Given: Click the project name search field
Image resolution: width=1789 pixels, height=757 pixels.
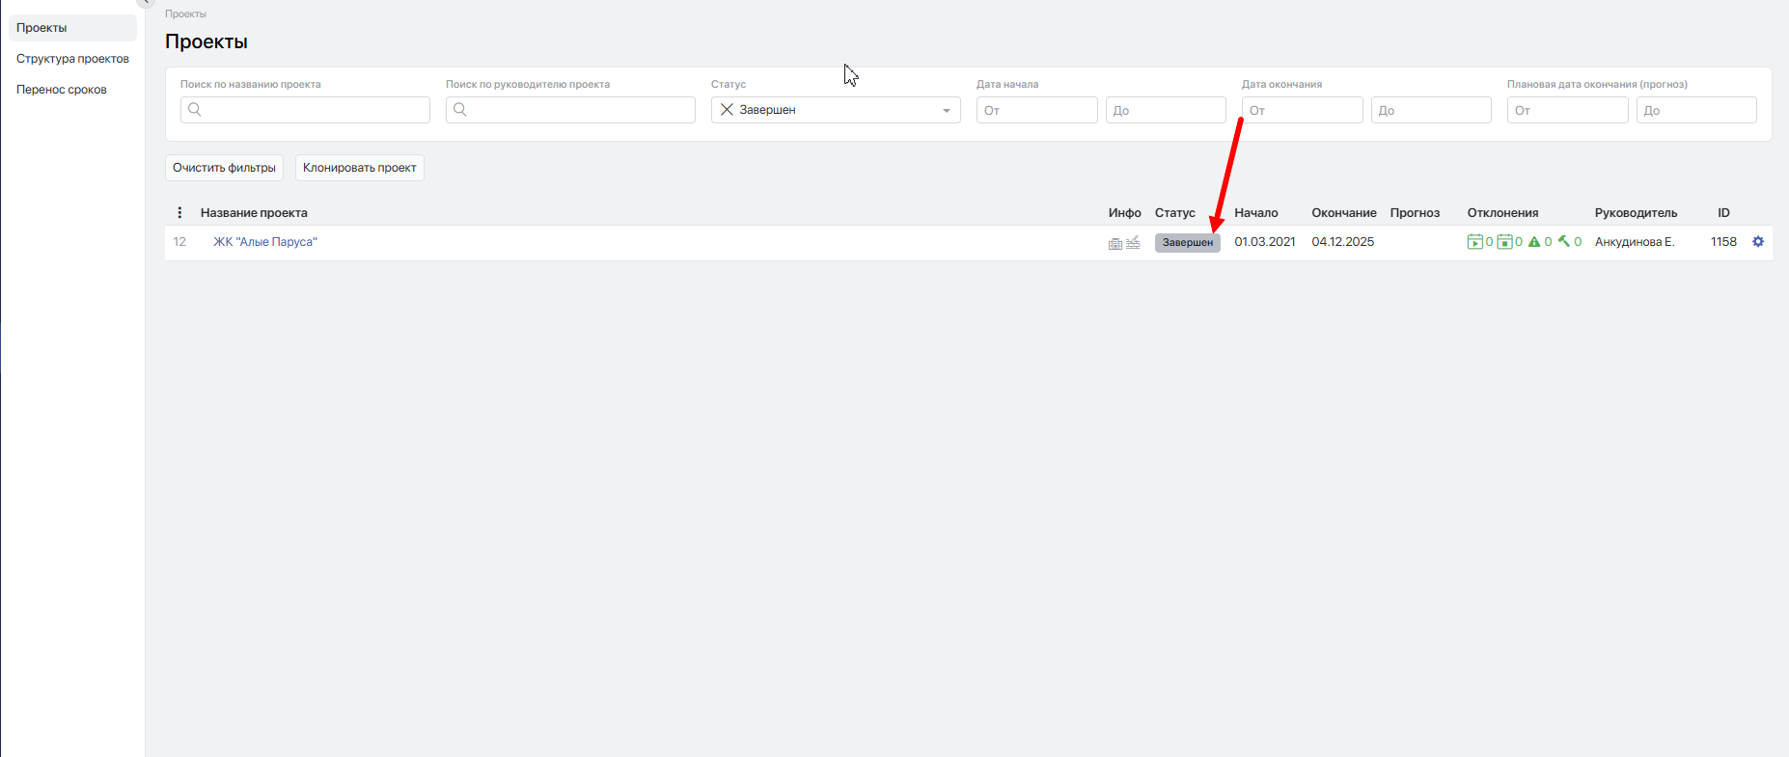Looking at the screenshot, I should coord(305,110).
